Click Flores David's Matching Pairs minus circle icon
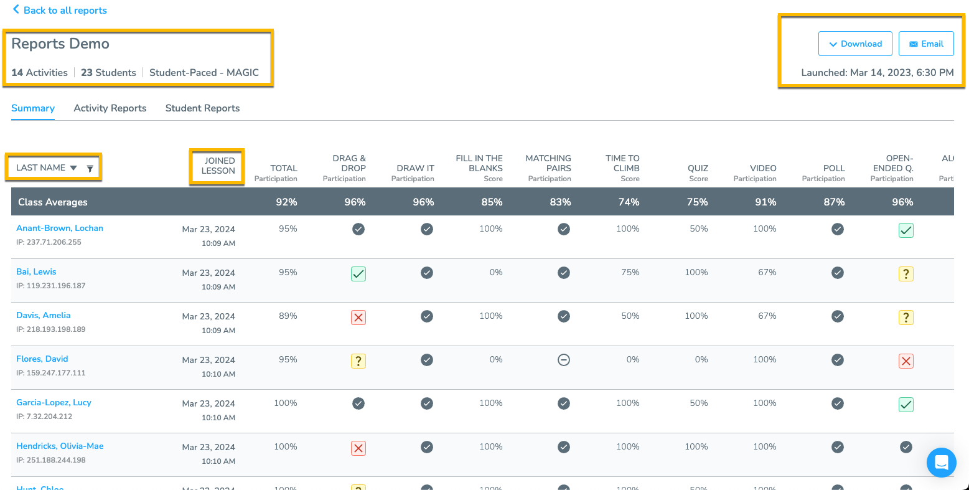Screen dimensions: 969x490 click(x=564, y=360)
